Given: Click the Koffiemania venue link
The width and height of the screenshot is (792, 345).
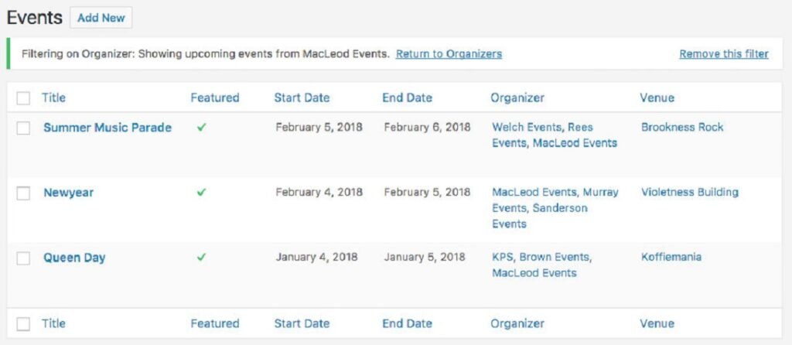Looking at the screenshot, I should [x=671, y=257].
